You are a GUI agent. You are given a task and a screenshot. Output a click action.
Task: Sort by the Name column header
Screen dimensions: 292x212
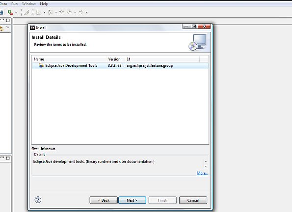(x=70, y=59)
